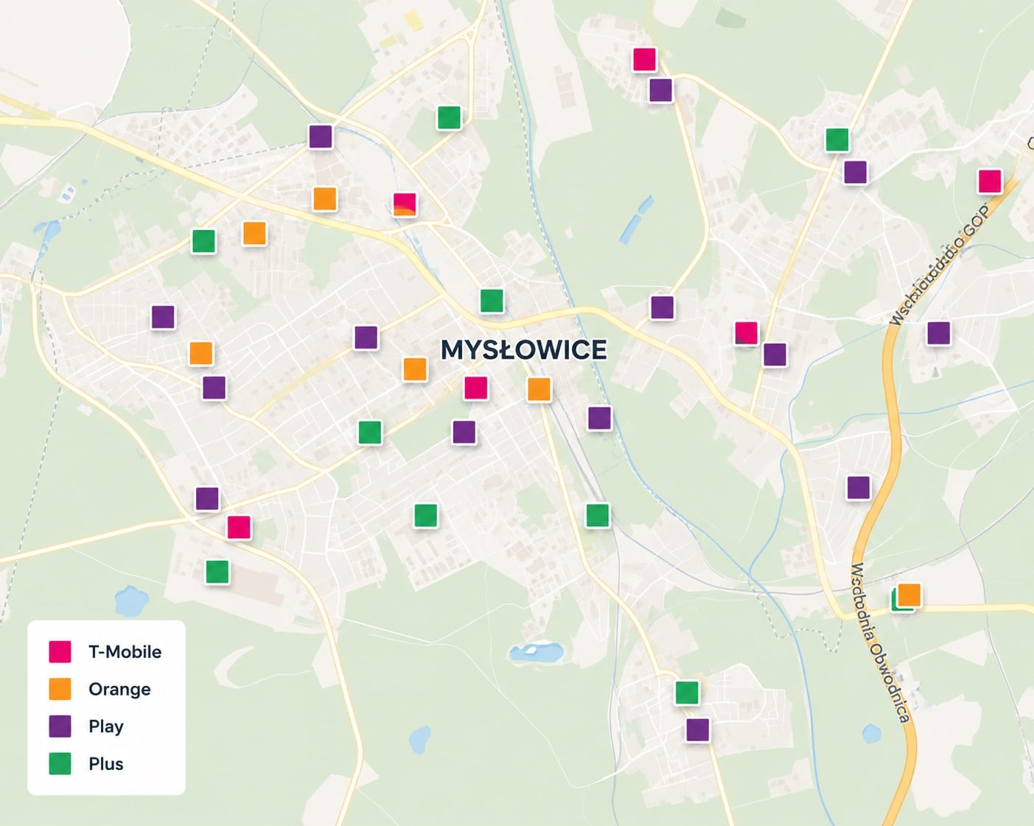1034x826 pixels.
Task: Click the 'Orange' legend label
Action: (x=119, y=689)
